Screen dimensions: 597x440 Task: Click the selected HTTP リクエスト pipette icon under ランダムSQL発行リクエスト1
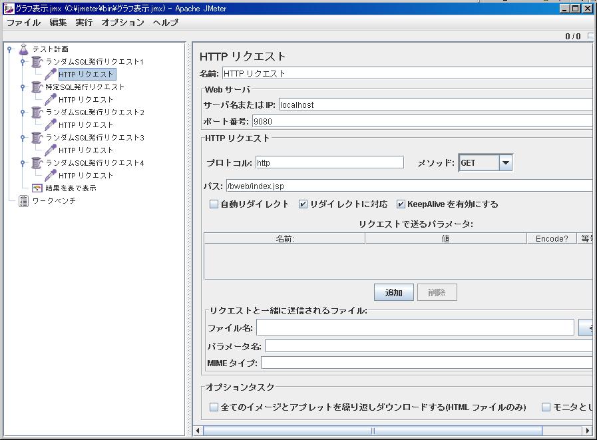point(51,75)
